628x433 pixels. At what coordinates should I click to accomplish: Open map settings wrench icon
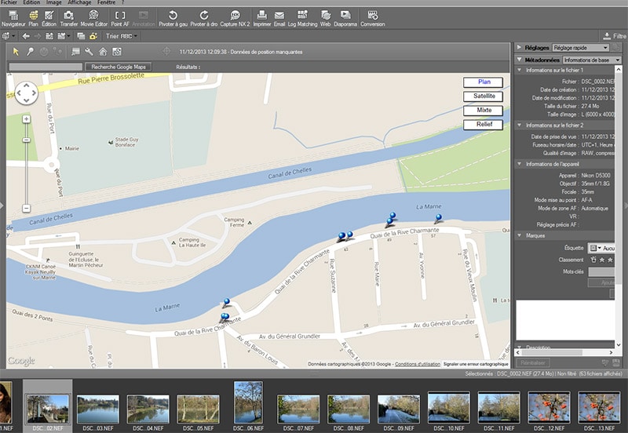click(x=89, y=52)
